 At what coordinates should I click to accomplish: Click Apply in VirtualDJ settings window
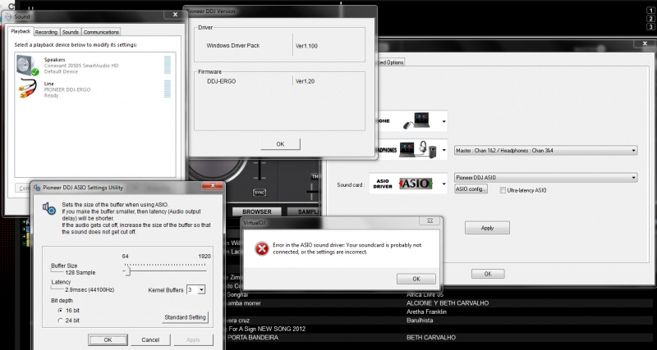[x=487, y=228]
